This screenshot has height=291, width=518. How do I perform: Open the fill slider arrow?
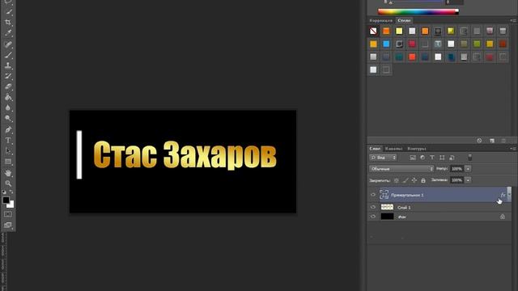(x=468, y=180)
